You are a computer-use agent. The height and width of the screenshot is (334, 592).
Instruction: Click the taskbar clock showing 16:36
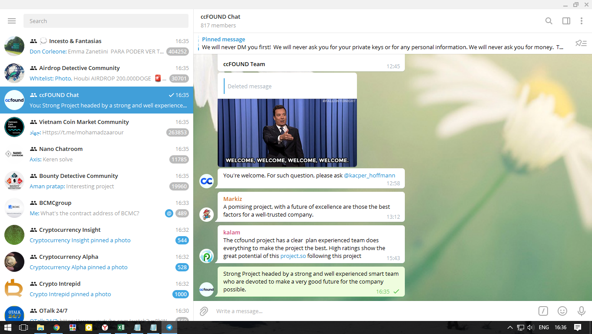pos(561,327)
